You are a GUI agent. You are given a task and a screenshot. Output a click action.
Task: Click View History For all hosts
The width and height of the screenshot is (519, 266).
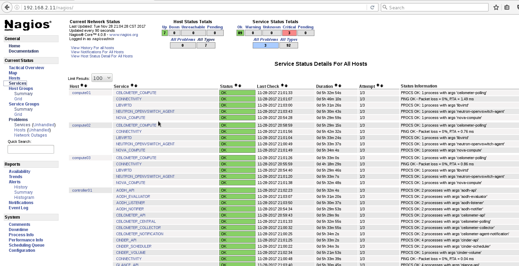pyautogui.click(x=92, y=48)
